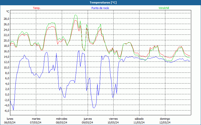This screenshot has height=125, width=201.
Task: Click the 08/05/24 date label
Action: [x=62, y=122]
